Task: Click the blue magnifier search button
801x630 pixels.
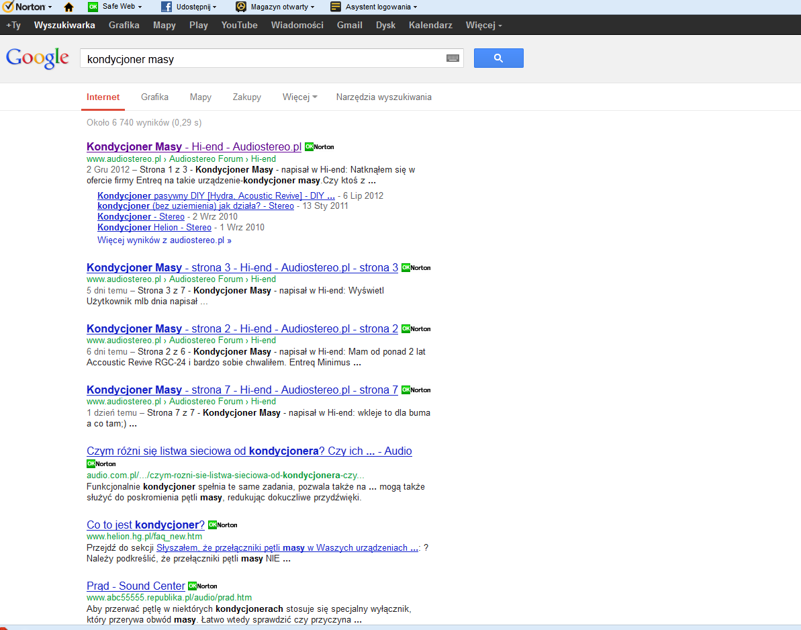Action: (499, 58)
